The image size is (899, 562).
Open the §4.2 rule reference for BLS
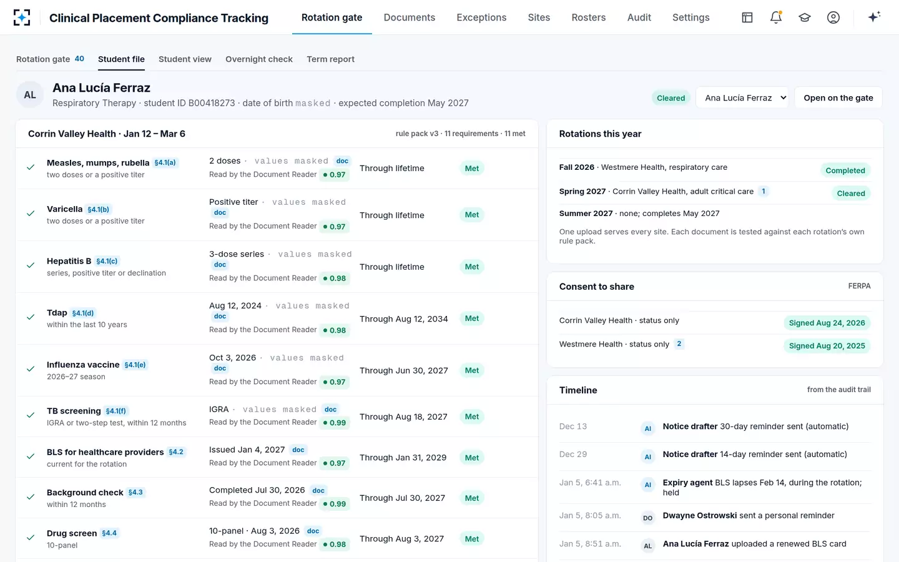coord(176,452)
